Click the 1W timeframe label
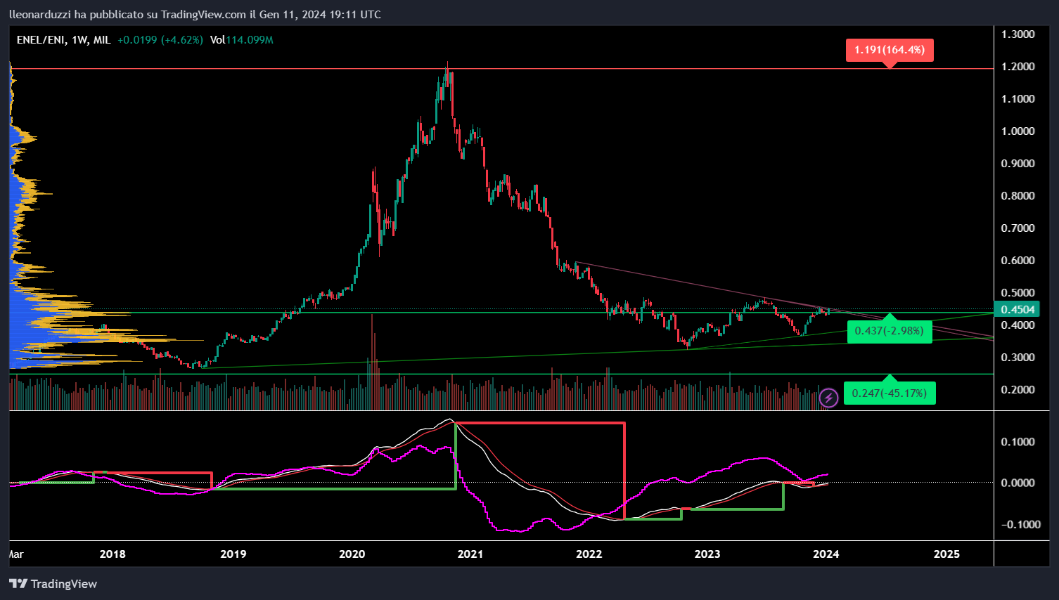The height and width of the screenshot is (600, 1059). tap(79, 40)
